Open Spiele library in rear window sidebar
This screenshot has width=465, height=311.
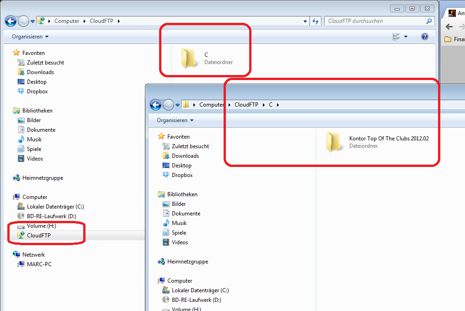coord(29,149)
